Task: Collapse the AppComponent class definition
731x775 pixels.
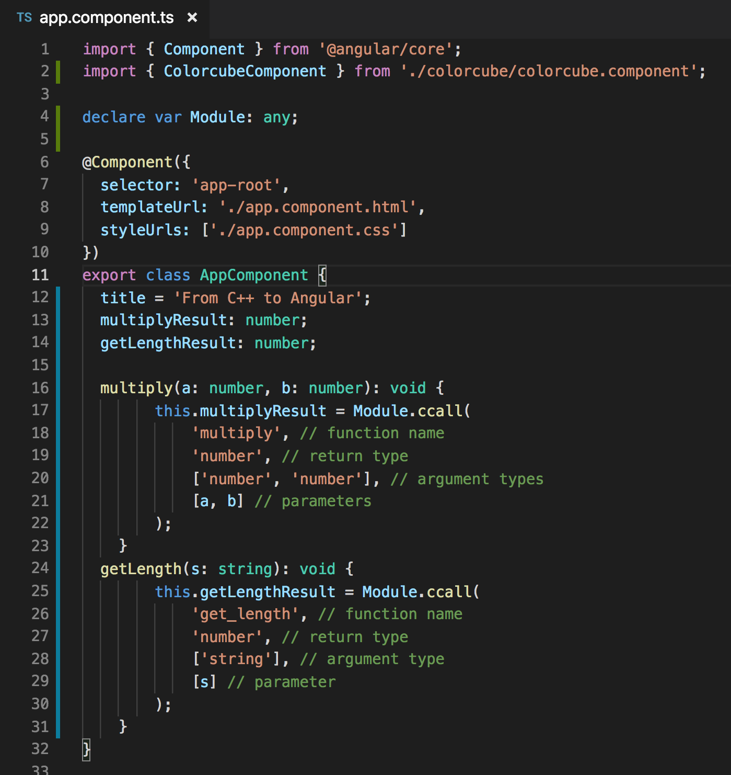Action: (71, 275)
